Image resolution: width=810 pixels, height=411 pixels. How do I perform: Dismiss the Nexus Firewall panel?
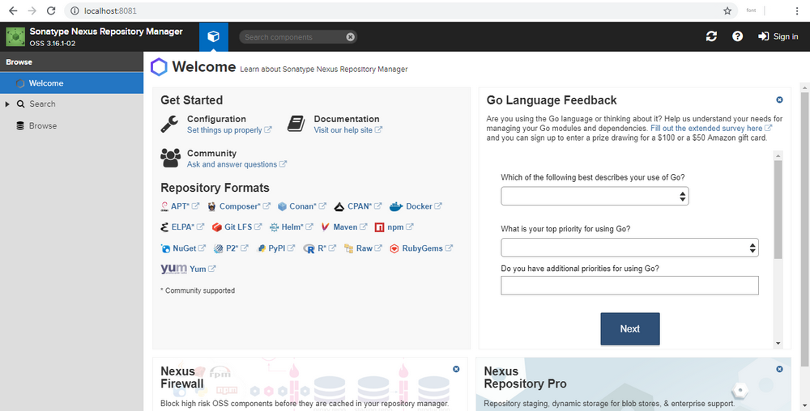pos(456,369)
